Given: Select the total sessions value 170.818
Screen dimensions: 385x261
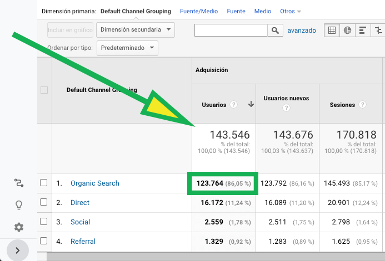Looking at the screenshot, I should click(x=356, y=135).
